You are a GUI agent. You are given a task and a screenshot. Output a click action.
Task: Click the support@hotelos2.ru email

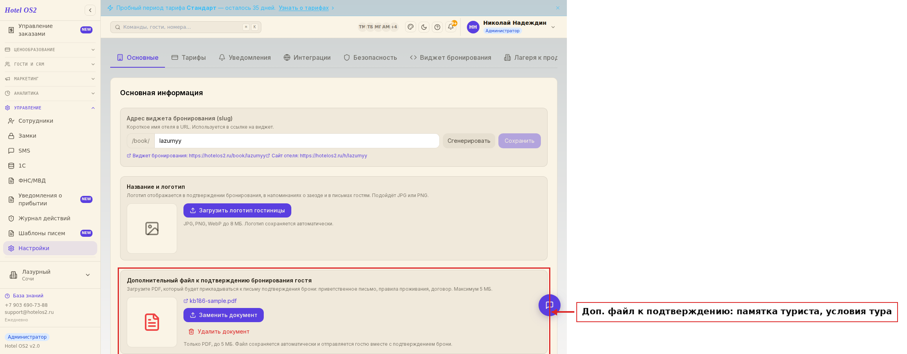click(x=29, y=312)
